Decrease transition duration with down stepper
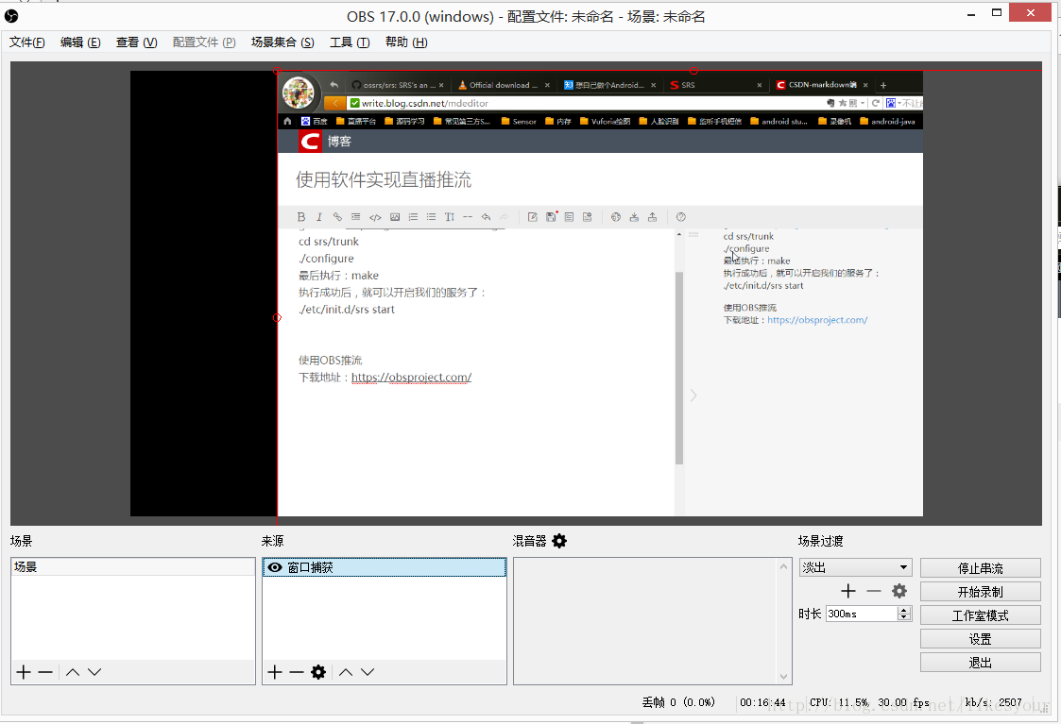The width and height of the screenshot is (1061, 724). pyautogui.click(x=904, y=617)
